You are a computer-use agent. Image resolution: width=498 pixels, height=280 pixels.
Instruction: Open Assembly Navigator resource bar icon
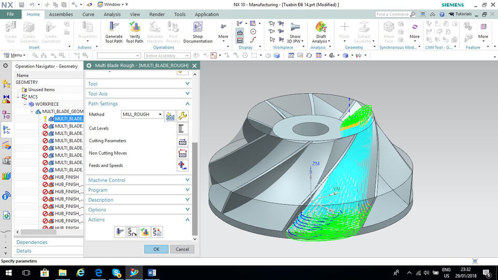click(6, 83)
